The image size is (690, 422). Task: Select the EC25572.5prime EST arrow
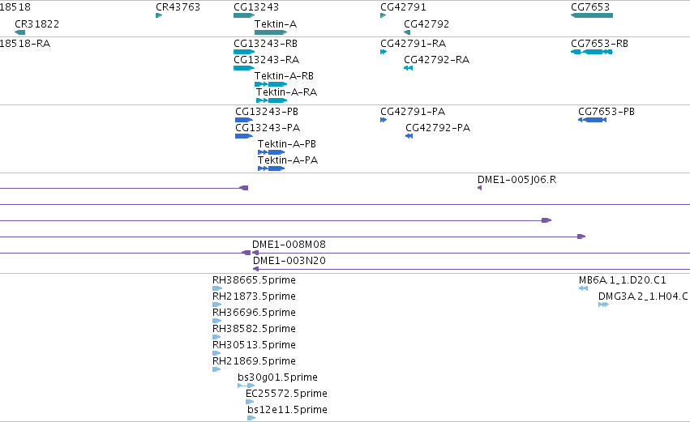pyautogui.click(x=250, y=402)
